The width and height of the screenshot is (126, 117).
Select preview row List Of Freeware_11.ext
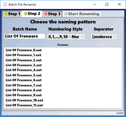click(24, 105)
